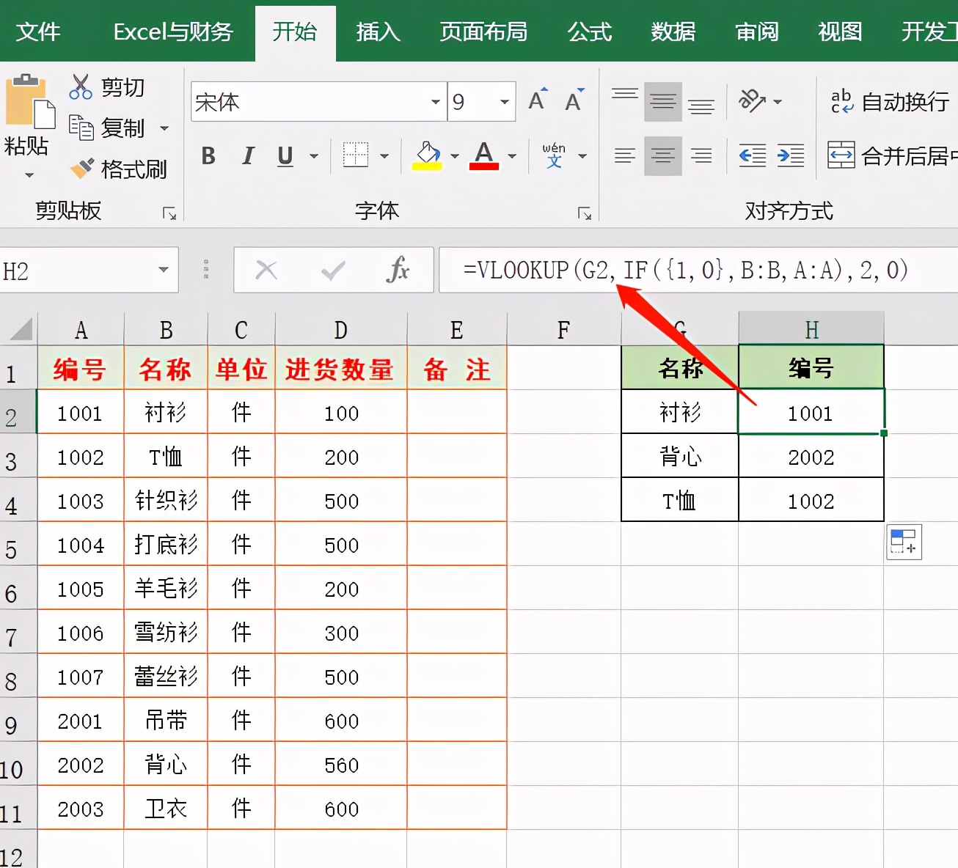The image size is (958, 868).
Task: Click the insert function fx icon
Action: [398, 271]
